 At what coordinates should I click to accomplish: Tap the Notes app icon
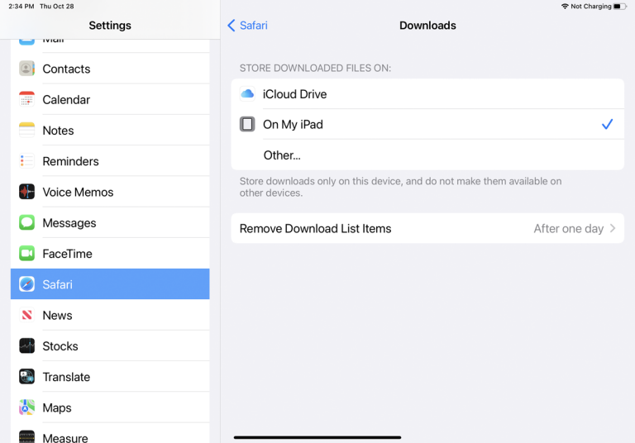27,130
